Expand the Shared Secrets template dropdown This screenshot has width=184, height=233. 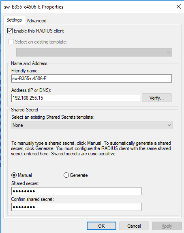[92, 125]
